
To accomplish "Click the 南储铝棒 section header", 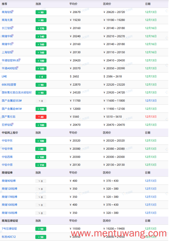I will click(7, 173).
